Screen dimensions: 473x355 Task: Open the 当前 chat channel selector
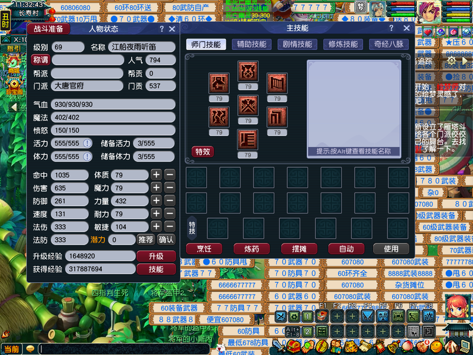click(x=11, y=349)
